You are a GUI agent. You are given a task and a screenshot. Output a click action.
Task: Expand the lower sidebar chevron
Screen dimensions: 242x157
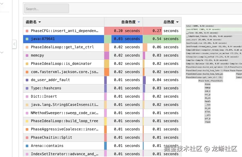click(2, 52)
